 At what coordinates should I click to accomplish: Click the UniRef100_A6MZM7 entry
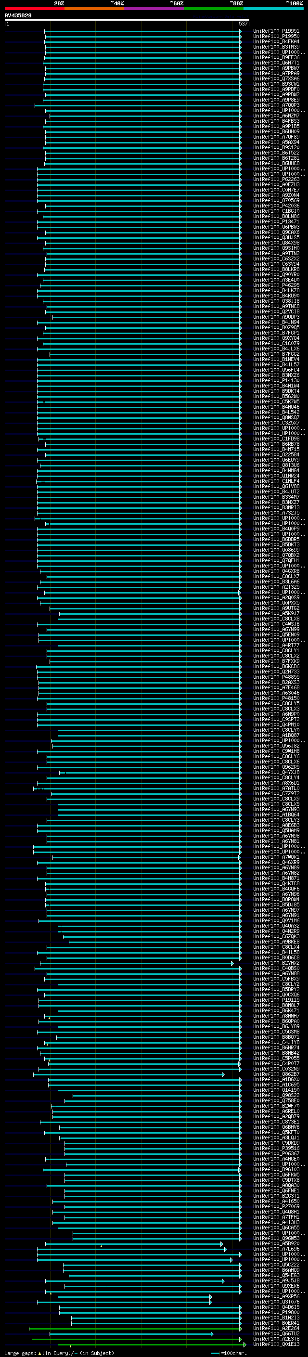click(276, 116)
